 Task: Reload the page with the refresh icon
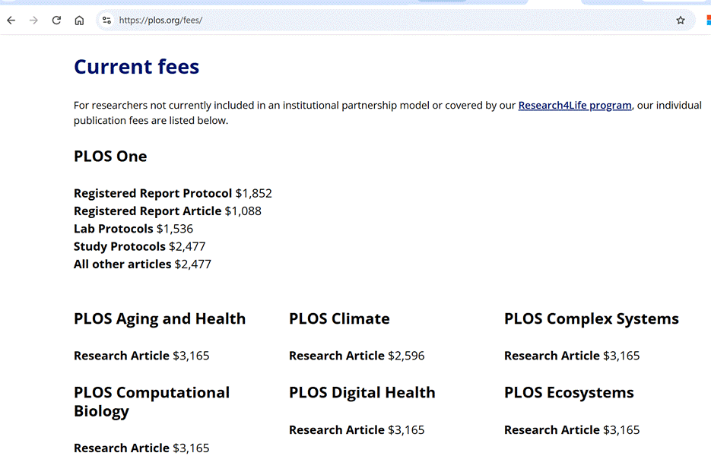pyautogui.click(x=56, y=21)
